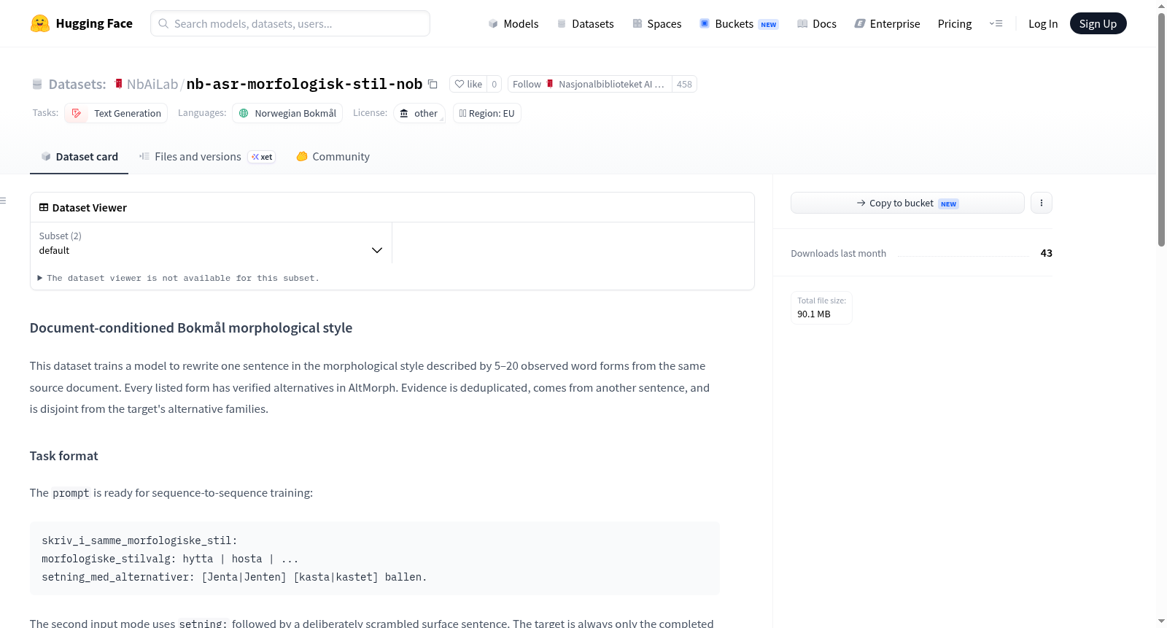Open the Pricing page
This screenshot has width=1167, height=628.
[x=955, y=23]
